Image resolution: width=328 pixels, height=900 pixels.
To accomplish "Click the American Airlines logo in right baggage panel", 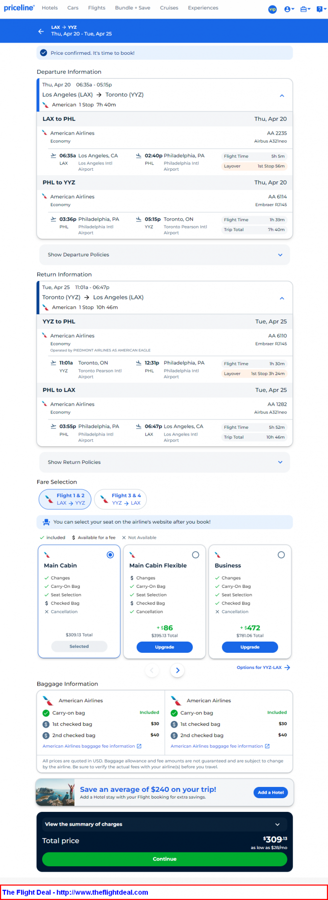I will (176, 700).
